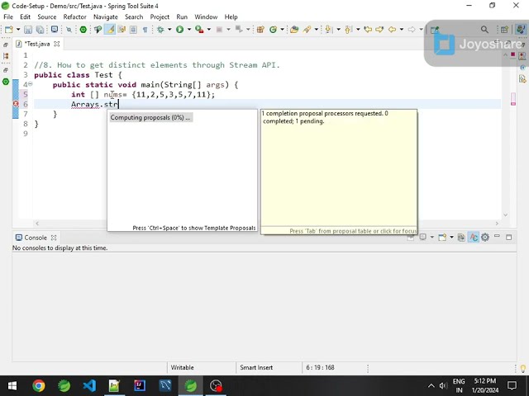Open the Refactor menu
Screen dimensions: 529x396
[75, 16]
